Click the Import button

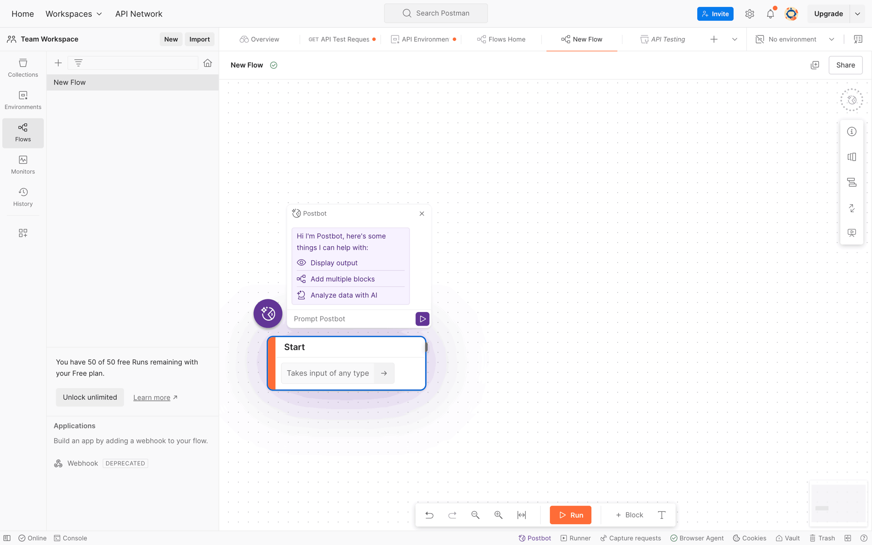pyautogui.click(x=199, y=40)
